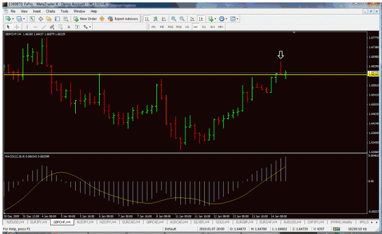Screen dimensions: 382x234
Task: Open the Periods clock button
Action: pos(222,19)
